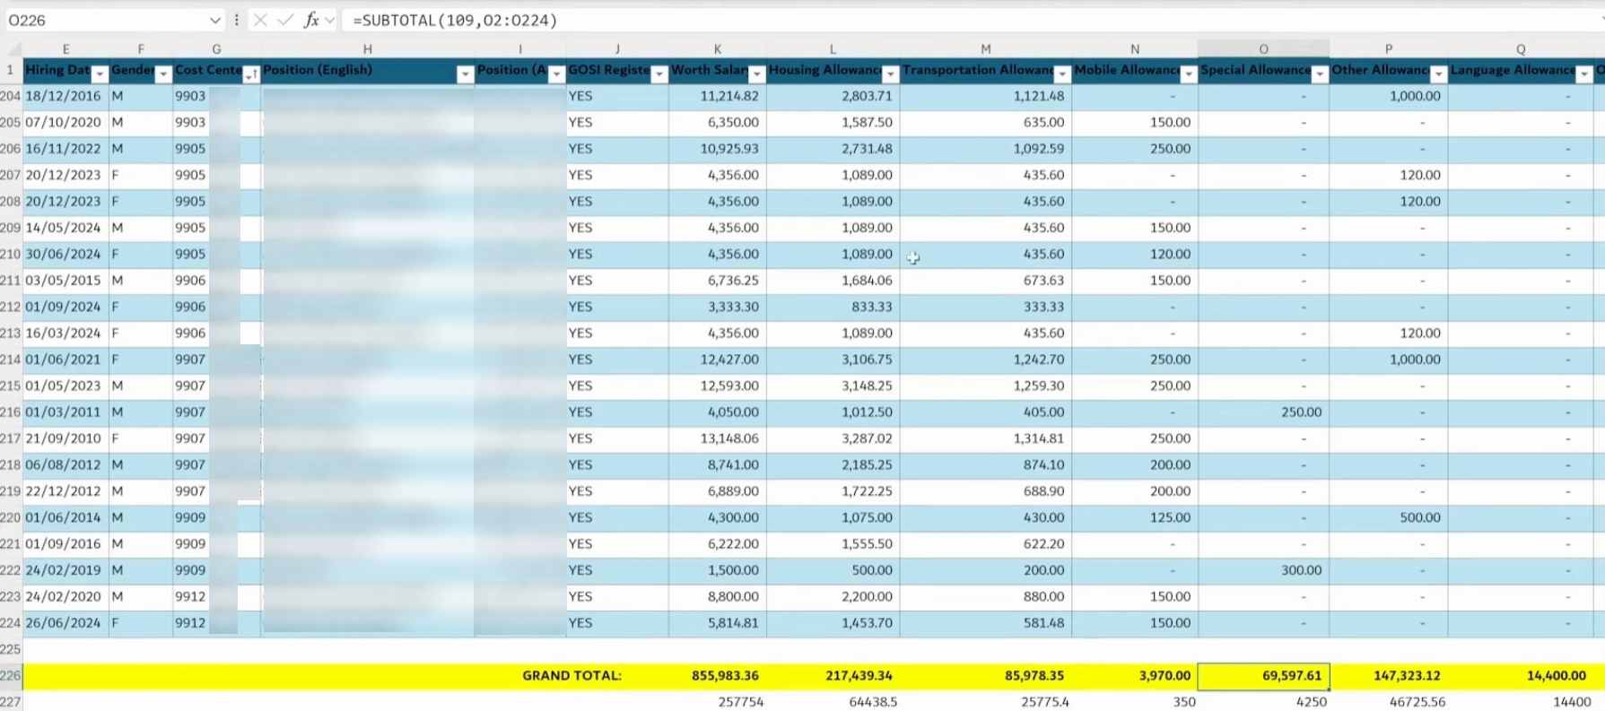Screen dimensions: 1605x711
Task: Click hiring date 26/06/2024 cell
Action: click(x=65, y=623)
